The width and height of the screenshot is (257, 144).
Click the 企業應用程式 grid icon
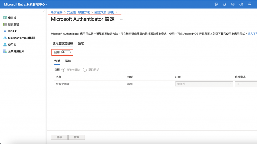[5, 51]
